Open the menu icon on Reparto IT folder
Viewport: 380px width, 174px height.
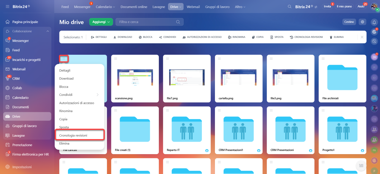pos(167,110)
